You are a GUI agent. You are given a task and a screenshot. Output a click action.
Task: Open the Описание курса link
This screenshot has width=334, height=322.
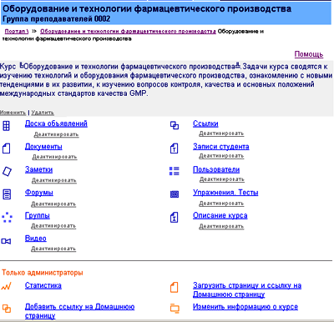(x=220, y=215)
